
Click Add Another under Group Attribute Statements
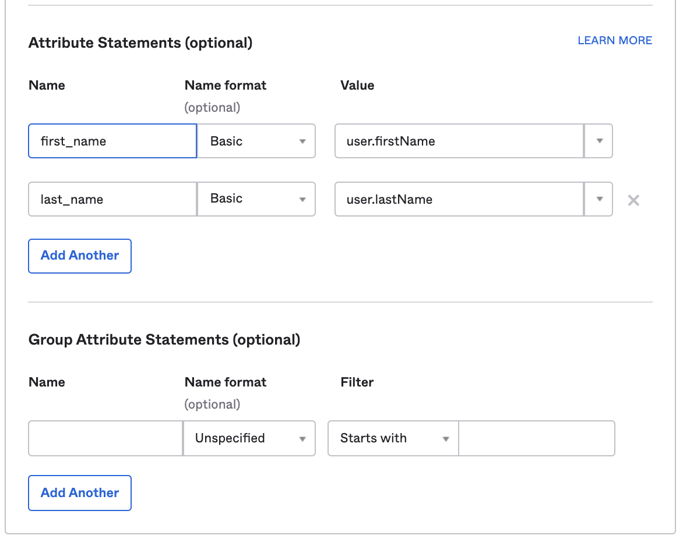[80, 493]
